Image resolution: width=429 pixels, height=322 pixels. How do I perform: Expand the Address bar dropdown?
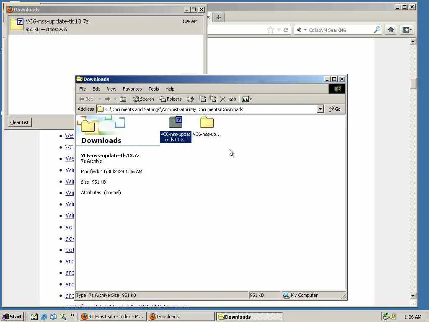pyautogui.click(x=320, y=109)
